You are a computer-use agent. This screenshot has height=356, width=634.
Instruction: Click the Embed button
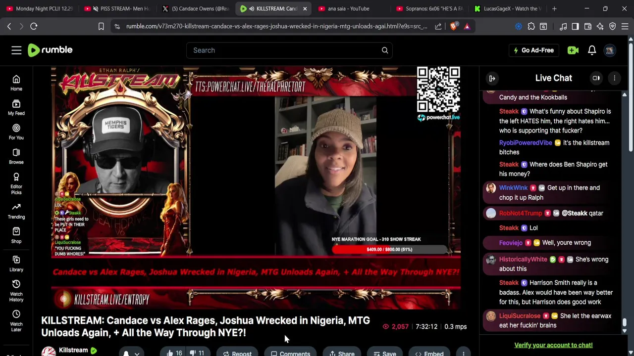click(x=429, y=353)
